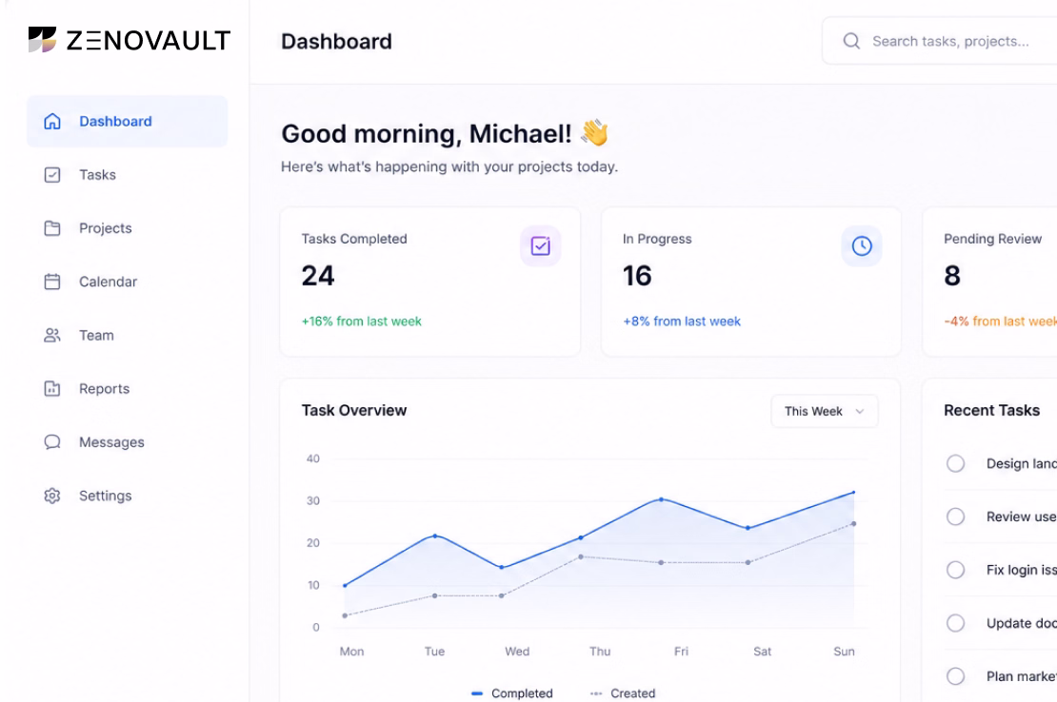Select Team in the sidebar

point(128,335)
